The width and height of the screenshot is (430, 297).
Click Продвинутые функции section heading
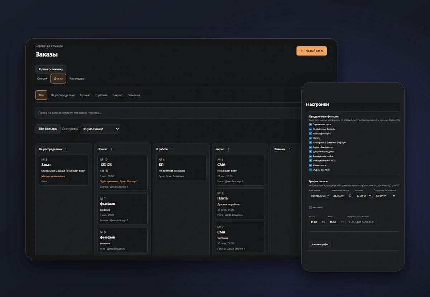324,117
